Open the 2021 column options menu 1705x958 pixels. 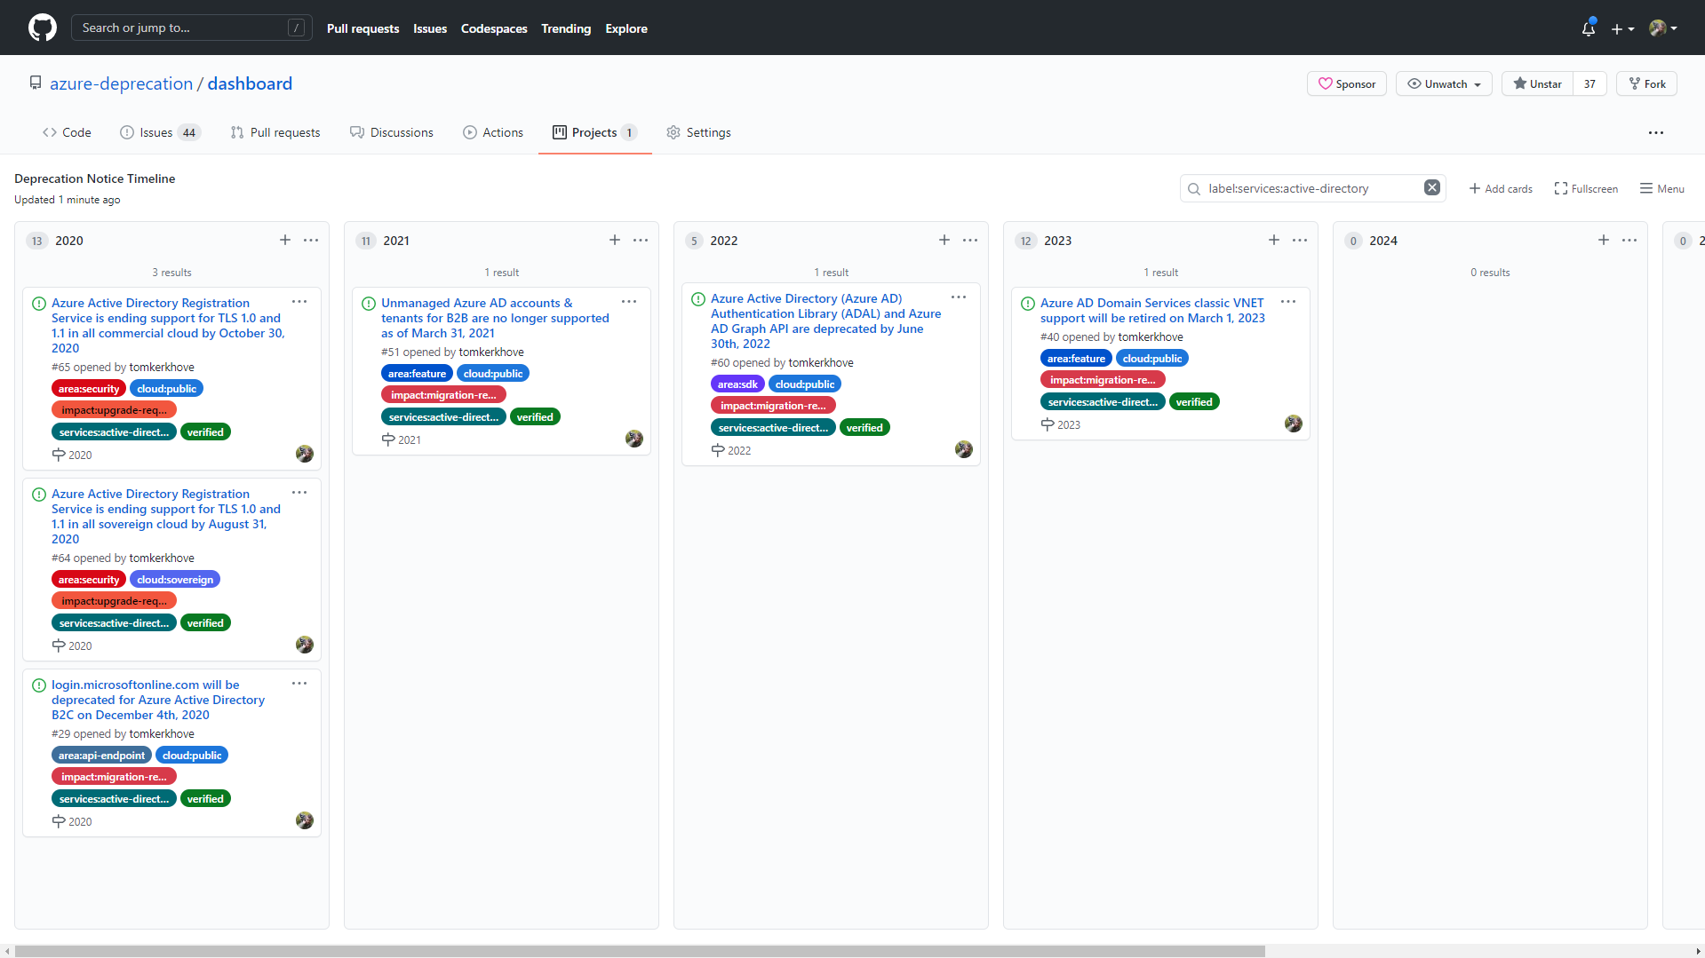point(641,240)
